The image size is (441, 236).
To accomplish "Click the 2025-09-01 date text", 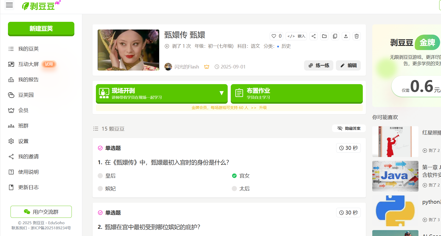I will click(x=233, y=67).
